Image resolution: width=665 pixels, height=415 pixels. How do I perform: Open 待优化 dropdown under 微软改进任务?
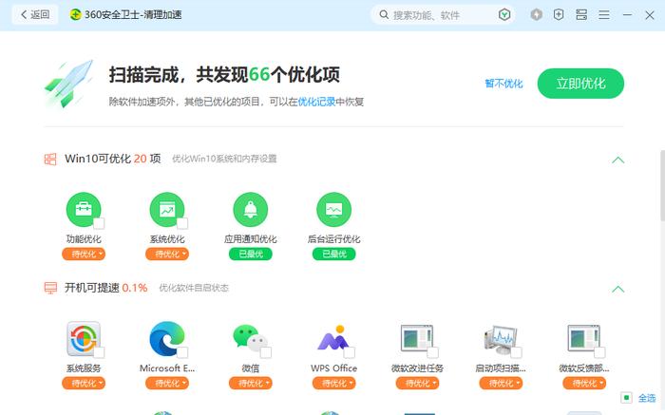pyautogui.click(x=418, y=384)
